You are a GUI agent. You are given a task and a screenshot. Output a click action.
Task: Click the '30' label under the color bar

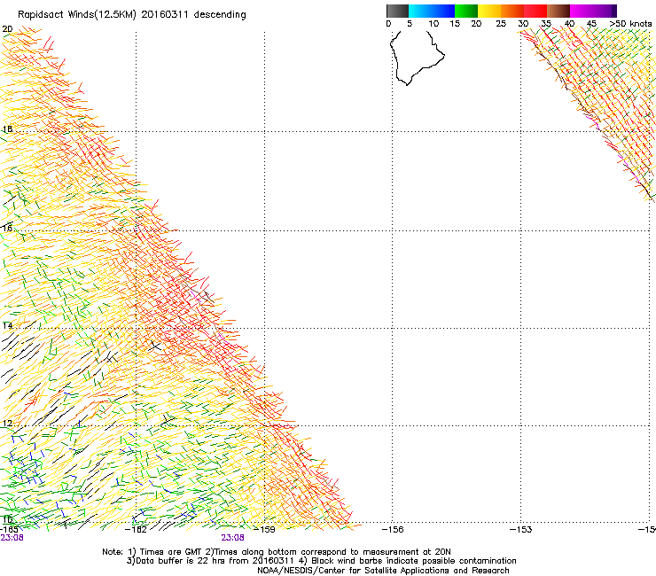pos(523,24)
